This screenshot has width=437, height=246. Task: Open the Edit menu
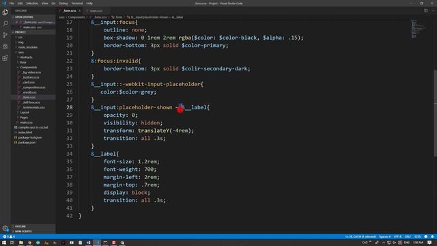(20, 3)
